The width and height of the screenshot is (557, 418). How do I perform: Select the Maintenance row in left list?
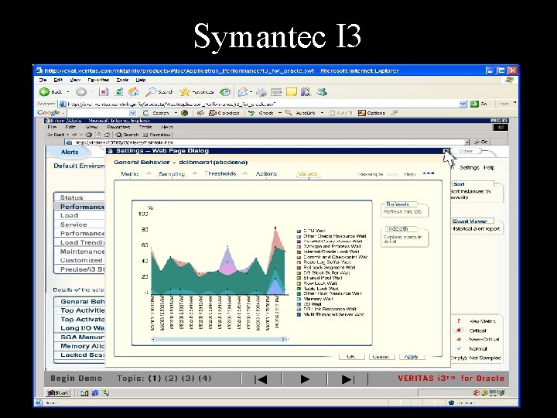click(80, 252)
